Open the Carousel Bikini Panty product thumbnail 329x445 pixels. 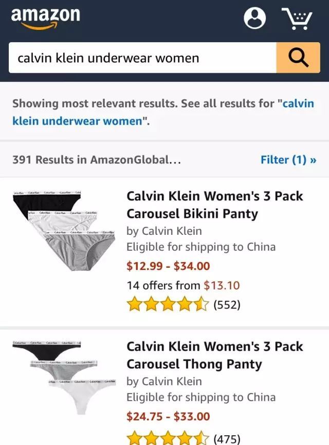(64, 231)
